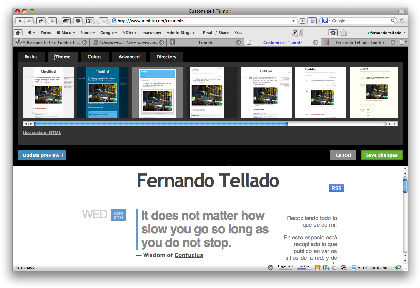Click the Use custom HTML link
Image resolution: width=420 pixels, height=288 pixels.
42,133
